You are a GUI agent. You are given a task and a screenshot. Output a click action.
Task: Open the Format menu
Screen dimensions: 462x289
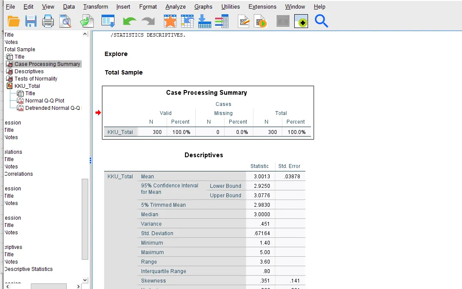(x=148, y=6)
